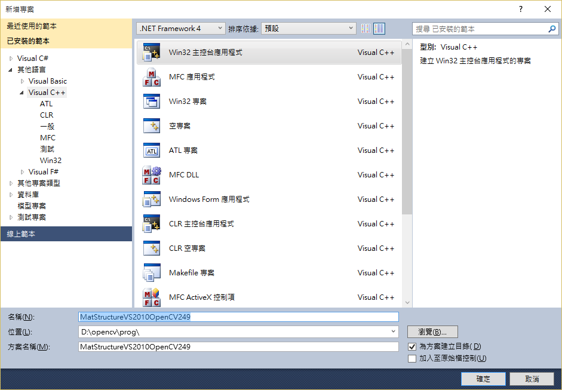The width and height of the screenshot is (562, 390).
Task: Open the .NET Framework 4 dropdown
Action: (x=180, y=28)
